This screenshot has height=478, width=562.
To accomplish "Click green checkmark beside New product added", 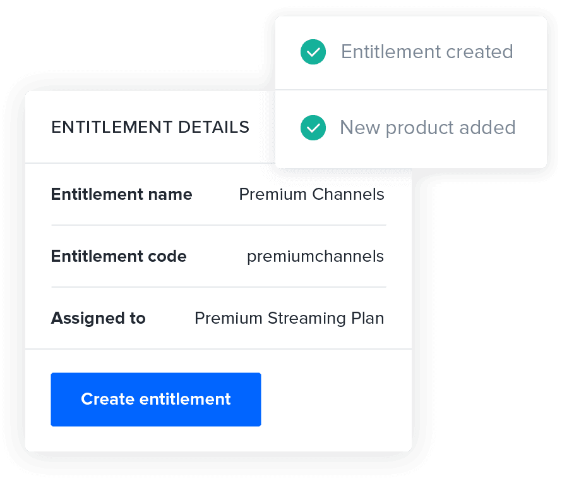I will click(x=313, y=128).
